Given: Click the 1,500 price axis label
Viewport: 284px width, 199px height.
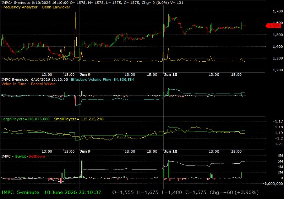Looking at the screenshot, I should pyautogui.click(x=278, y=35).
